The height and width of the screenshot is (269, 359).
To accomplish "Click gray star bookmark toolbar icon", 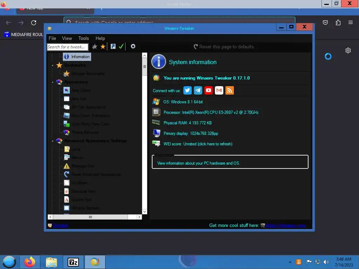I will coord(95,47).
